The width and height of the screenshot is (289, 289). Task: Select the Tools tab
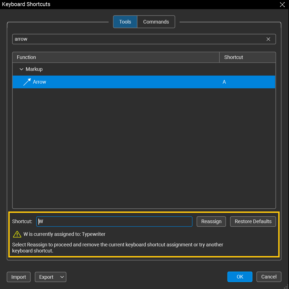click(125, 22)
